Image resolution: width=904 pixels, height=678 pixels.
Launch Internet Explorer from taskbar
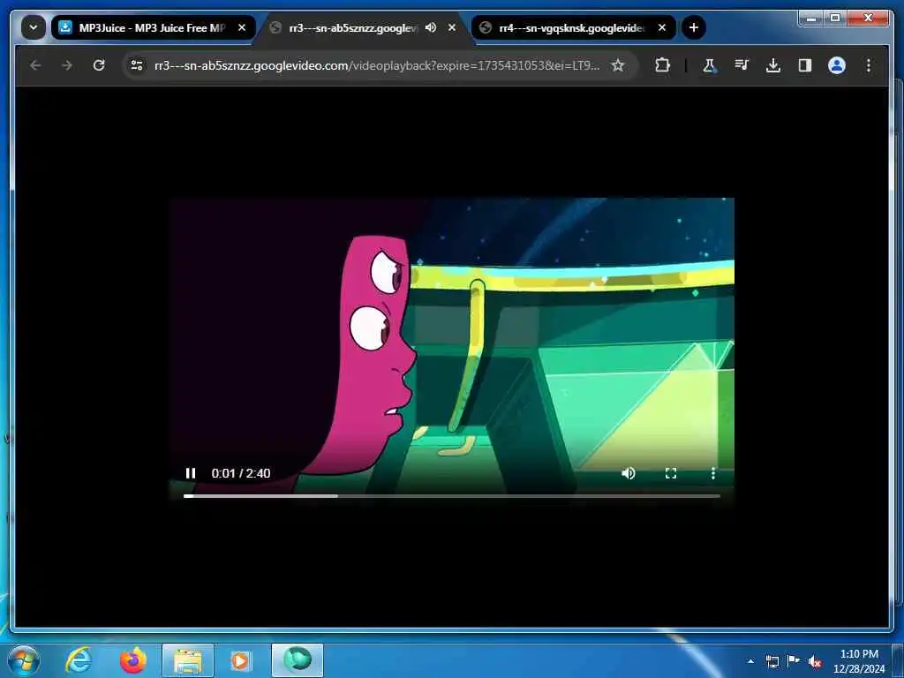79,660
